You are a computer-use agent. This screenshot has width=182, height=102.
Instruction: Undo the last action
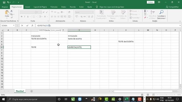coord(8,2)
